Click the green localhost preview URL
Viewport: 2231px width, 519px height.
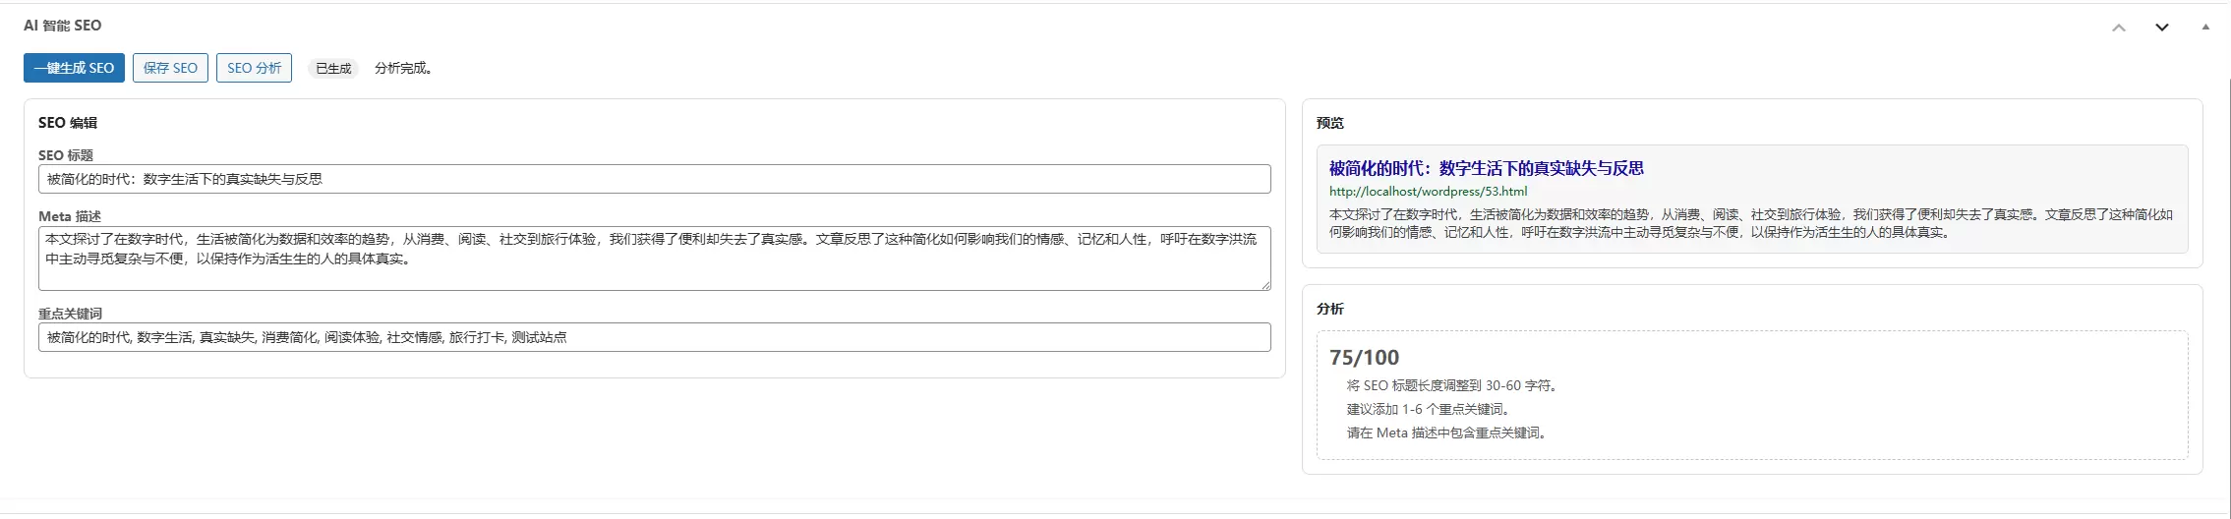pos(1428,192)
